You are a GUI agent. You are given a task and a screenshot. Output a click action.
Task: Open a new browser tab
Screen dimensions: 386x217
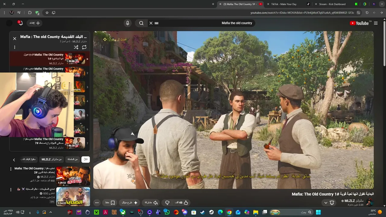point(213,4)
